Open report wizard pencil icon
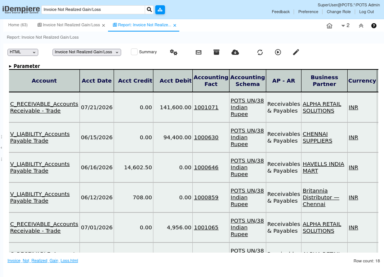This screenshot has width=384, height=277. pyautogui.click(x=296, y=52)
